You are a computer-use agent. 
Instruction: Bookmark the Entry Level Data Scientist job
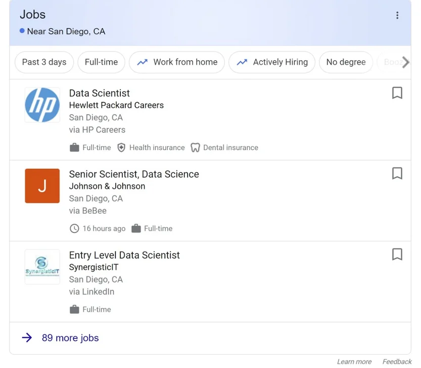coord(397,255)
